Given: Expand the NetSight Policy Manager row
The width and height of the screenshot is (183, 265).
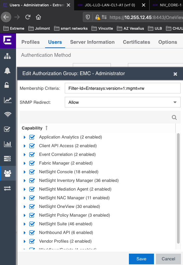Looking at the screenshot, I should (24, 215).
